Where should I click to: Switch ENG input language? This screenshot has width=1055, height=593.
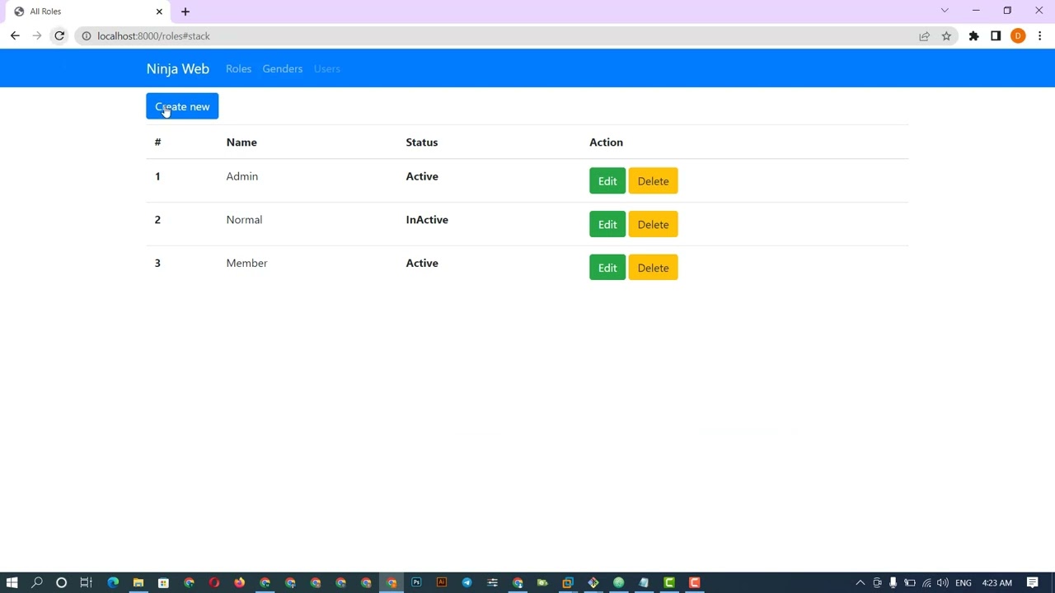click(x=964, y=583)
